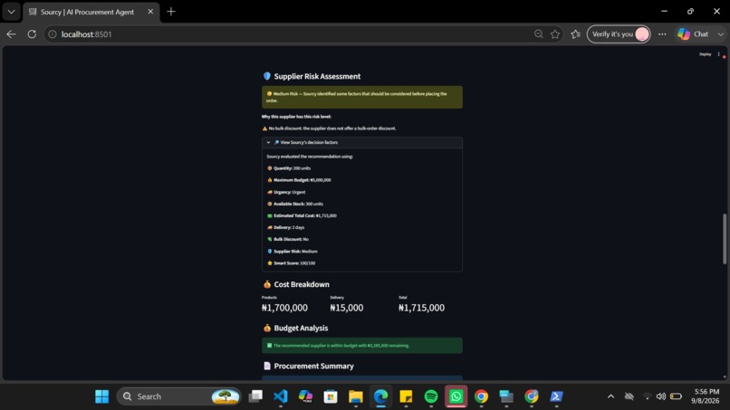Click the Quantity: 200 units line
The image size is (730, 410).
coord(289,168)
